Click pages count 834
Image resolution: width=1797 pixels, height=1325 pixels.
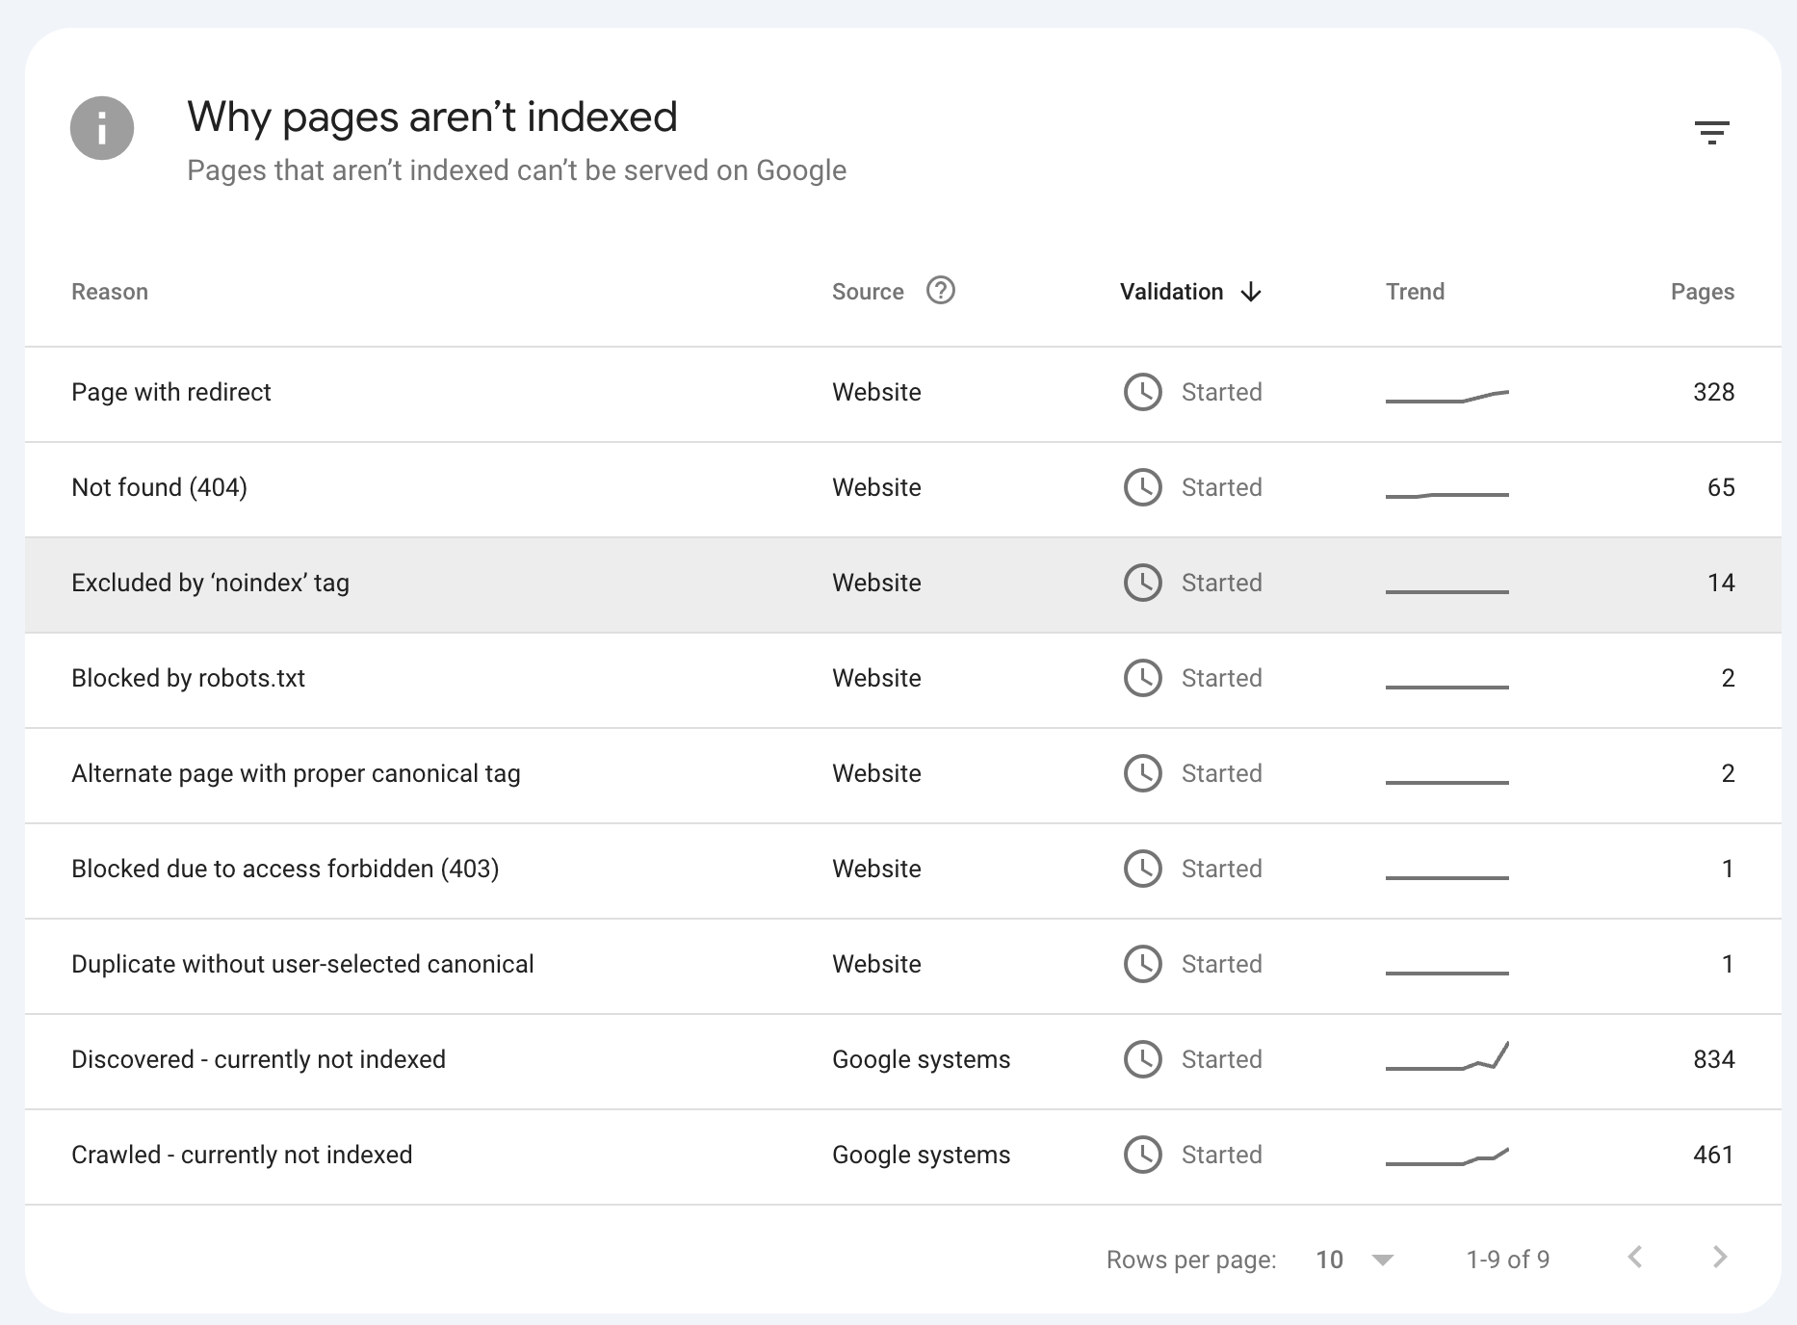1713,1059
